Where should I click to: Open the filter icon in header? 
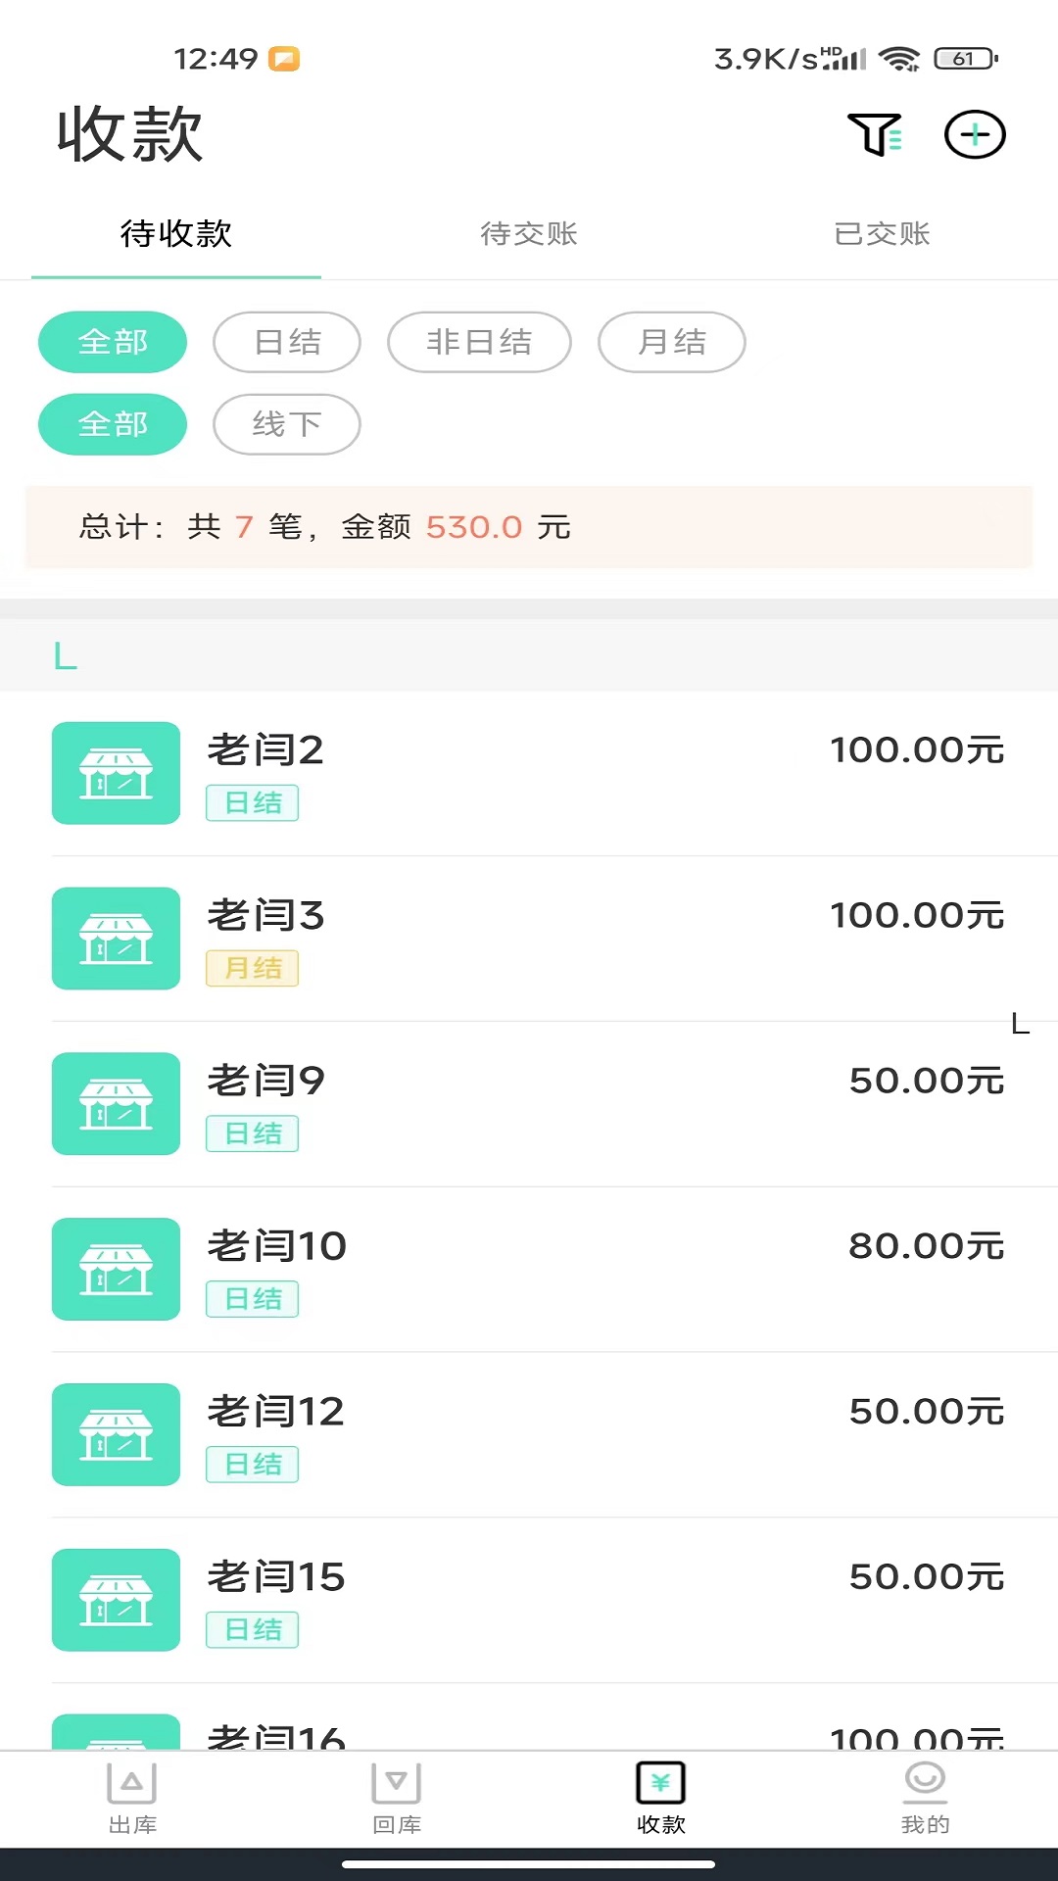coord(875,134)
